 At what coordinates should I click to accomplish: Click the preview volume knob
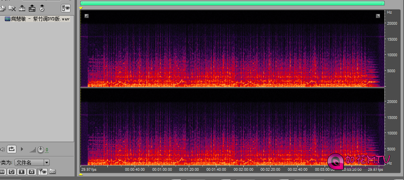(41, 150)
